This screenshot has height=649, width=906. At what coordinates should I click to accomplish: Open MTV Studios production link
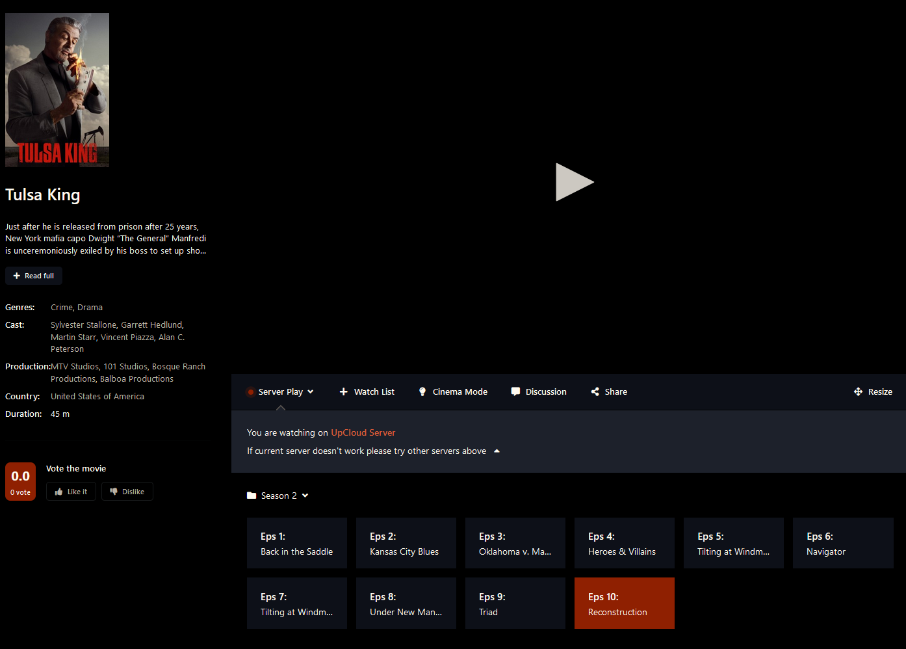(75, 366)
